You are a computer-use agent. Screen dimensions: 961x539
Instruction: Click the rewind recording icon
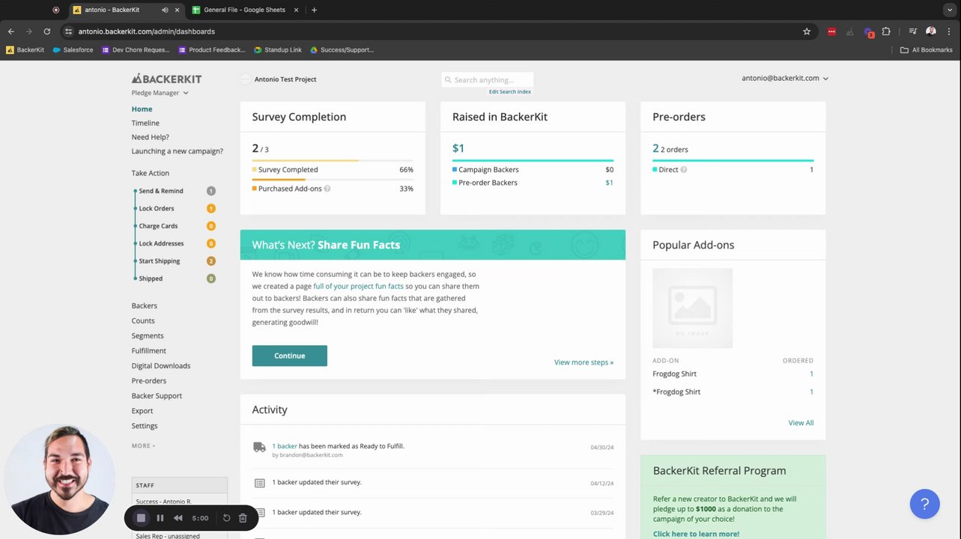coord(178,518)
